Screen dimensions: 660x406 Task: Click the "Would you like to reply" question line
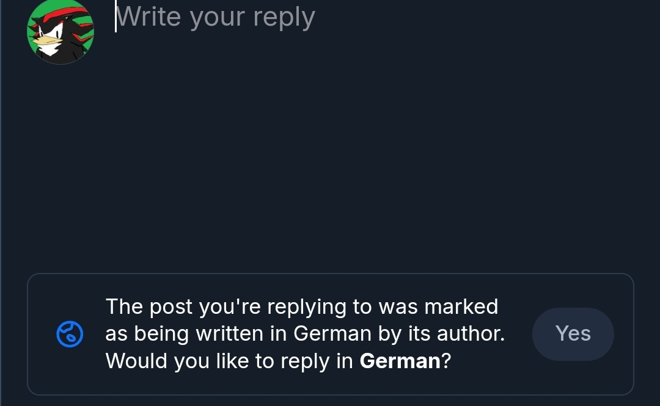278,361
